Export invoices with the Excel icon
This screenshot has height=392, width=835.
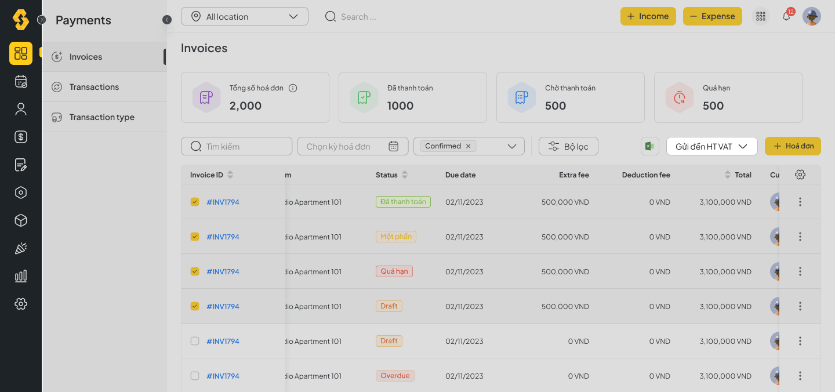(649, 146)
